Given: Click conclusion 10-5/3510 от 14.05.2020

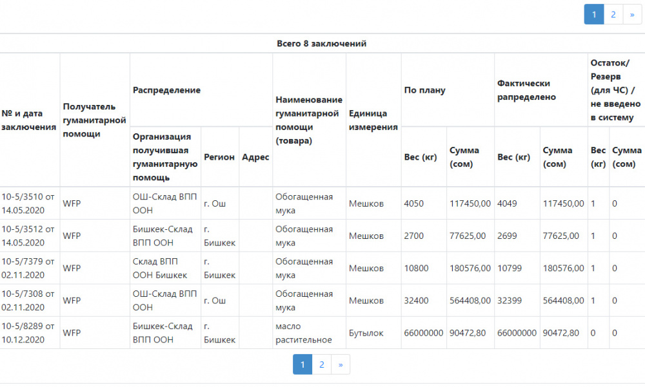Looking at the screenshot, I should [x=29, y=203].
